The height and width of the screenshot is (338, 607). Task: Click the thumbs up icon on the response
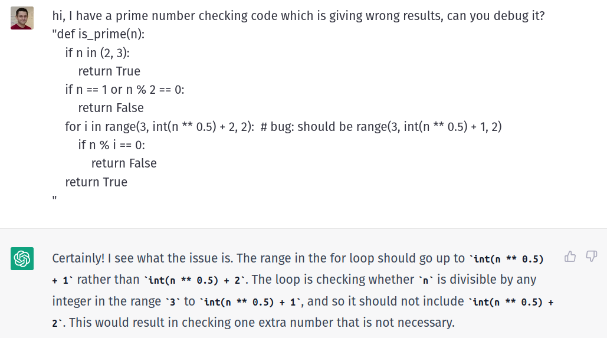[x=570, y=257]
